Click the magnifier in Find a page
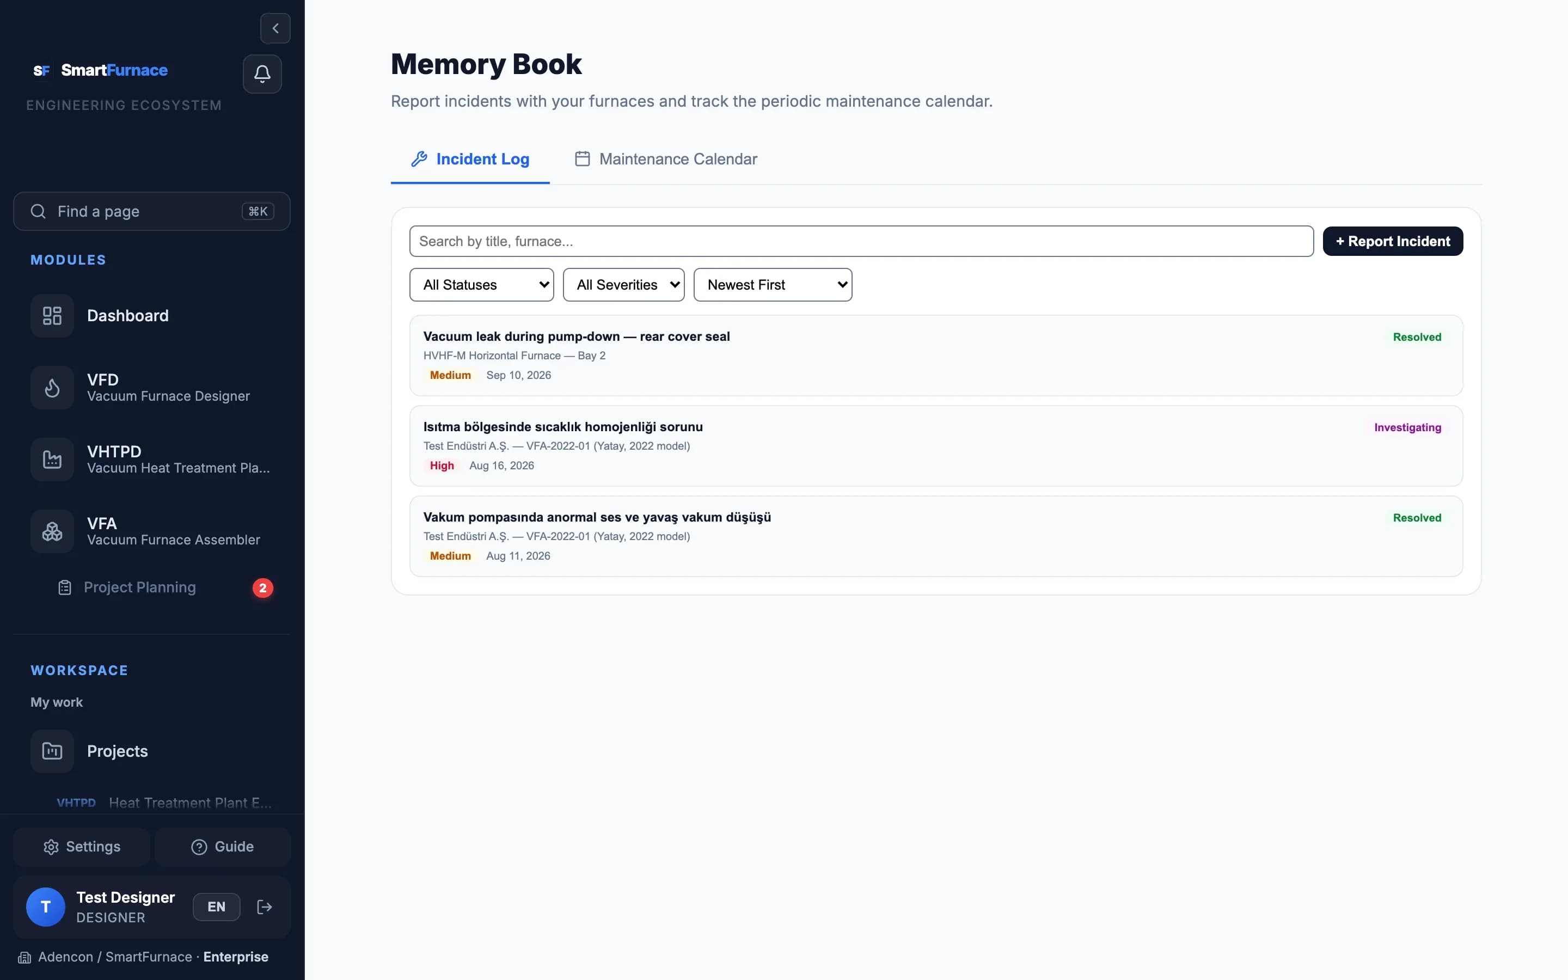This screenshot has height=980, width=1568. tap(38, 211)
